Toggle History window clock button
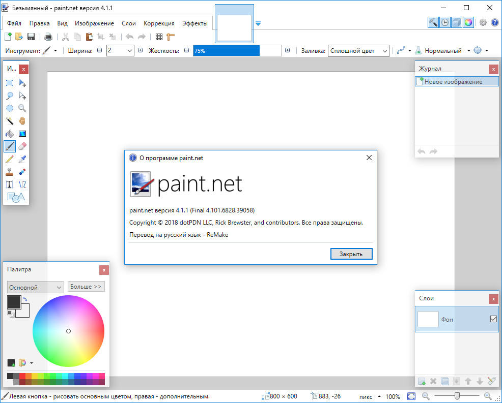Screen dimensions: 502x403 tap(444, 22)
